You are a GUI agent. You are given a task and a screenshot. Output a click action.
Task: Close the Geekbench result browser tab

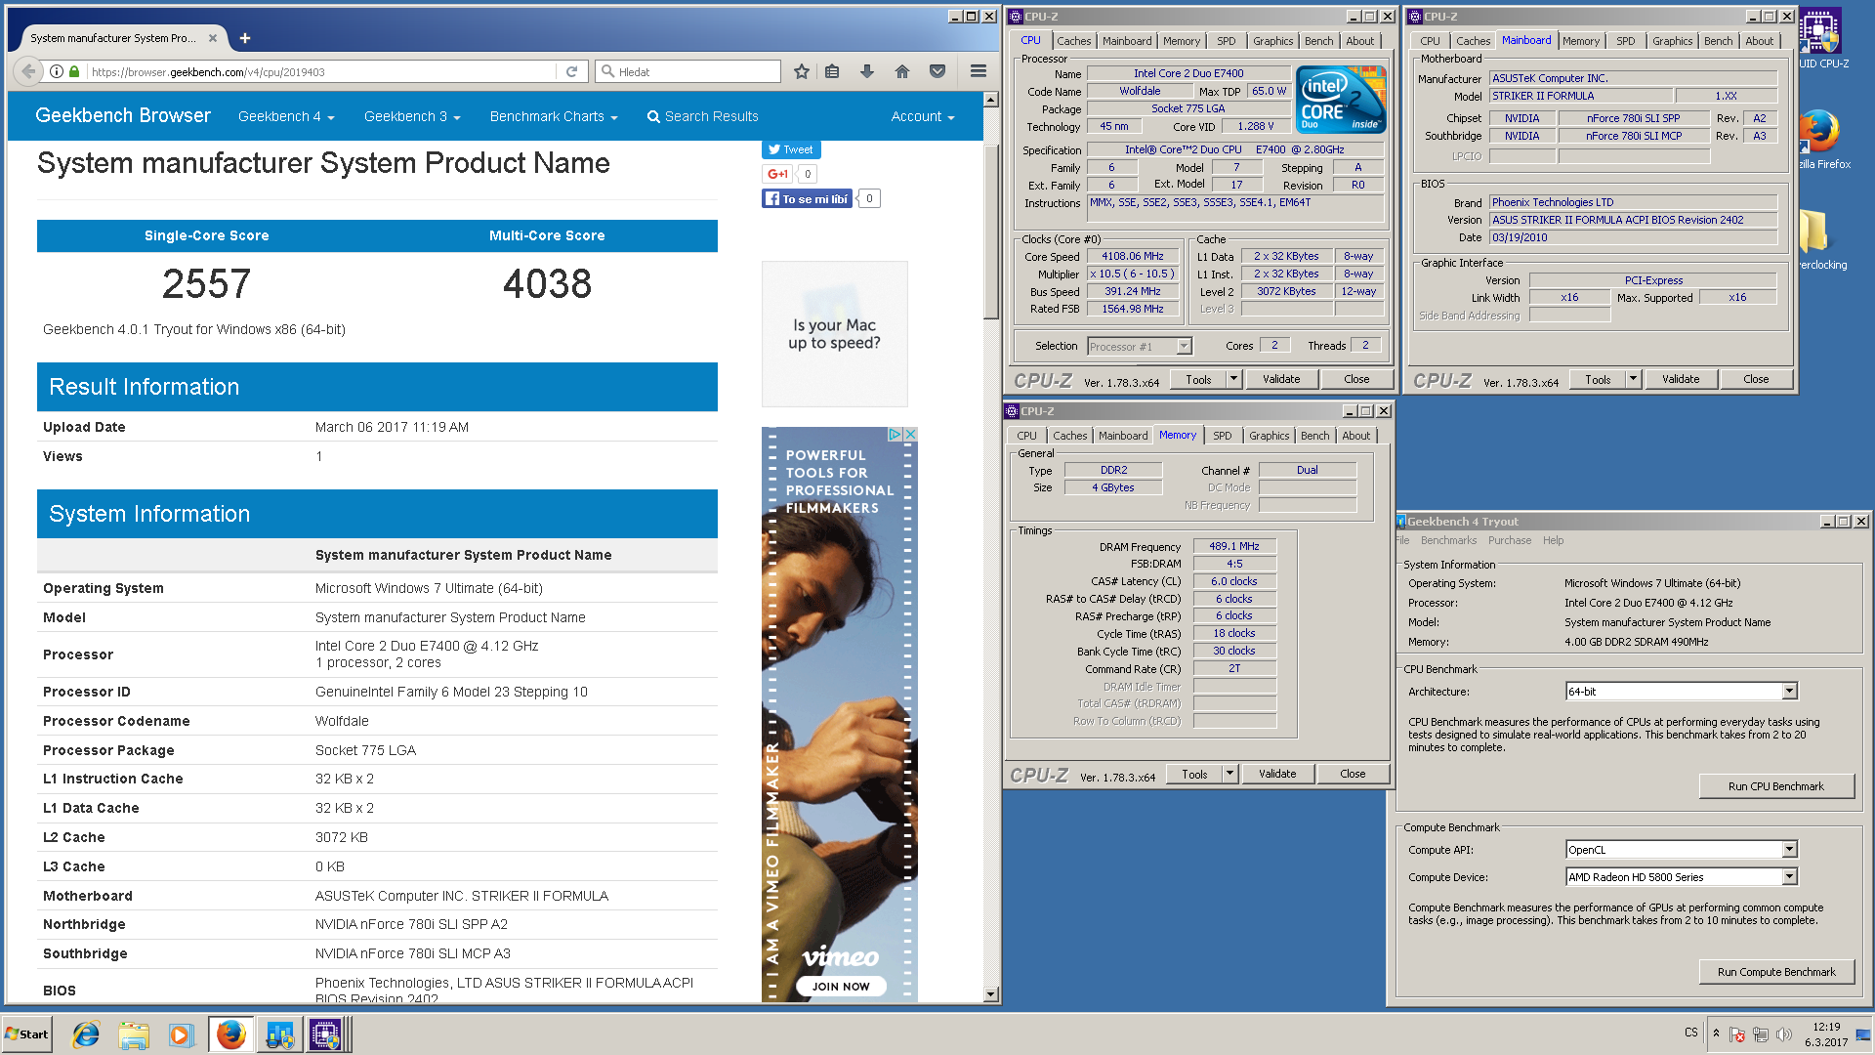[213, 38]
